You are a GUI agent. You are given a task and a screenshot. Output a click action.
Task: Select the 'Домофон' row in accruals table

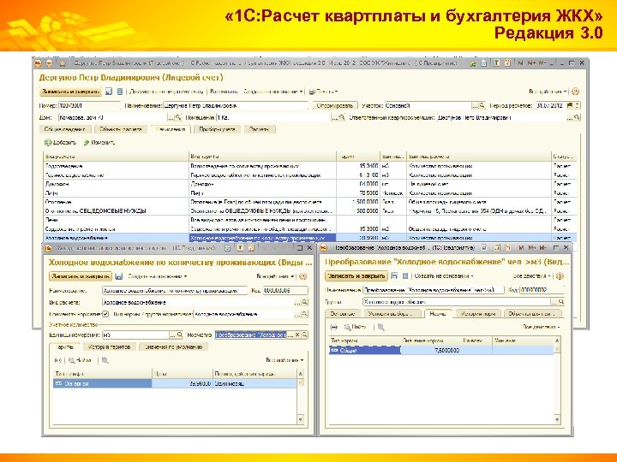(309, 184)
